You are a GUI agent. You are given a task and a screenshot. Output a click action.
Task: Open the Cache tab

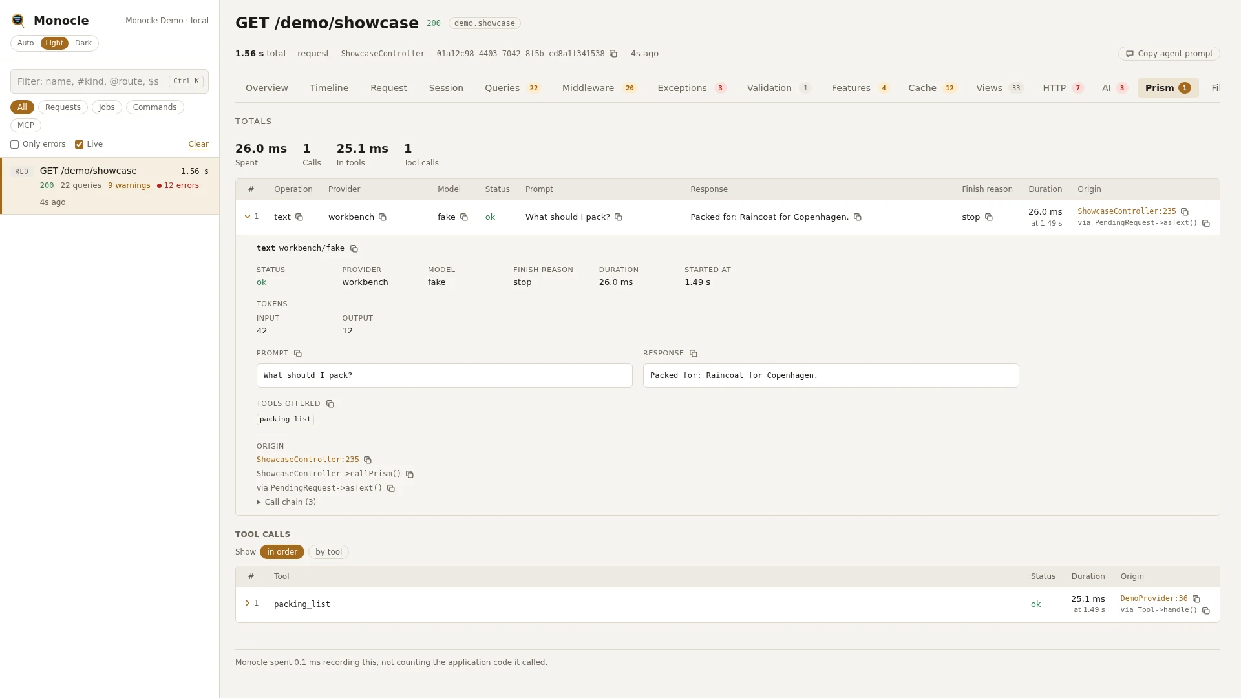[932, 88]
